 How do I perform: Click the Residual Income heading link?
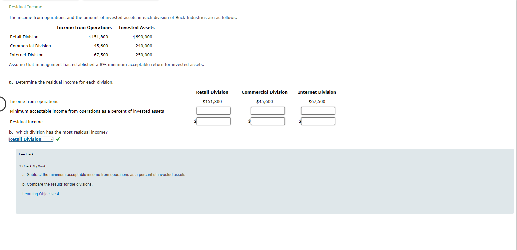pyautogui.click(x=25, y=6)
